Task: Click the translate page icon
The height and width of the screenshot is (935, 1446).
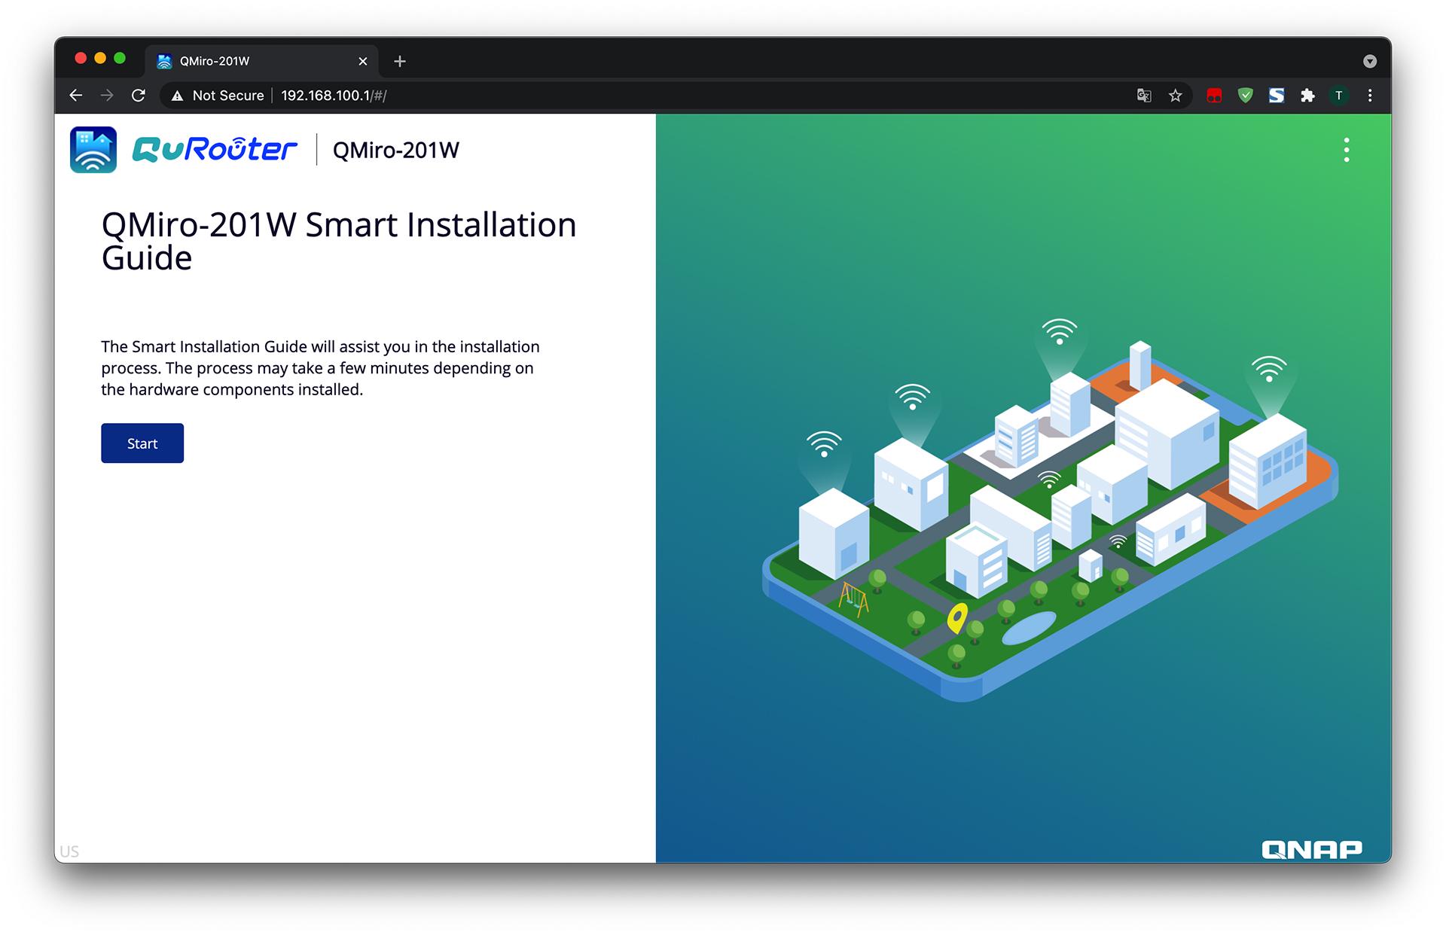Action: [1144, 96]
